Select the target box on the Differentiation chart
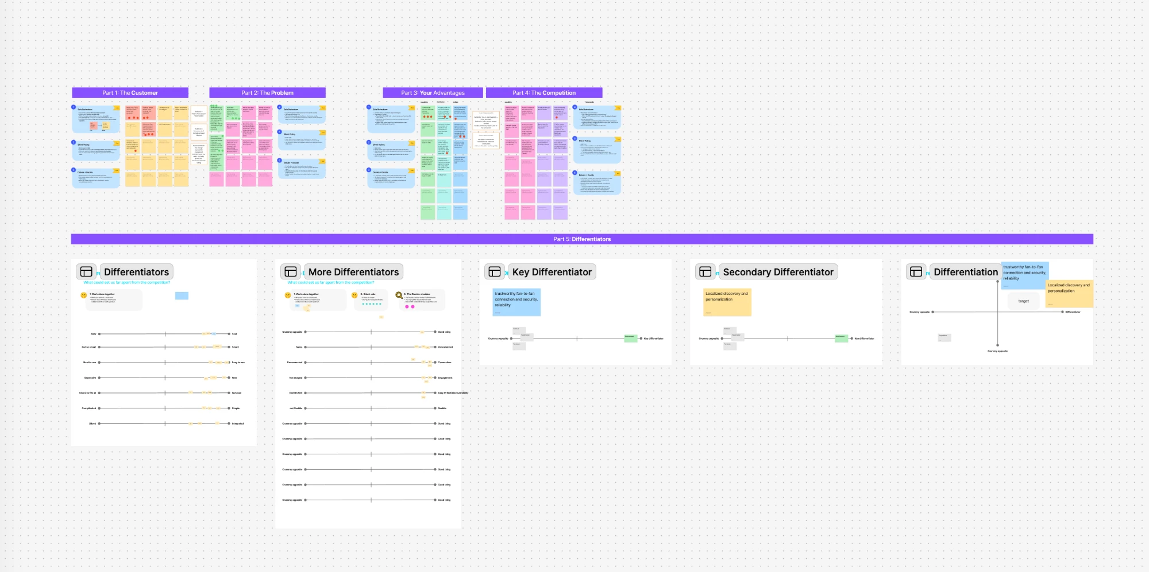 pyautogui.click(x=1024, y=301)
